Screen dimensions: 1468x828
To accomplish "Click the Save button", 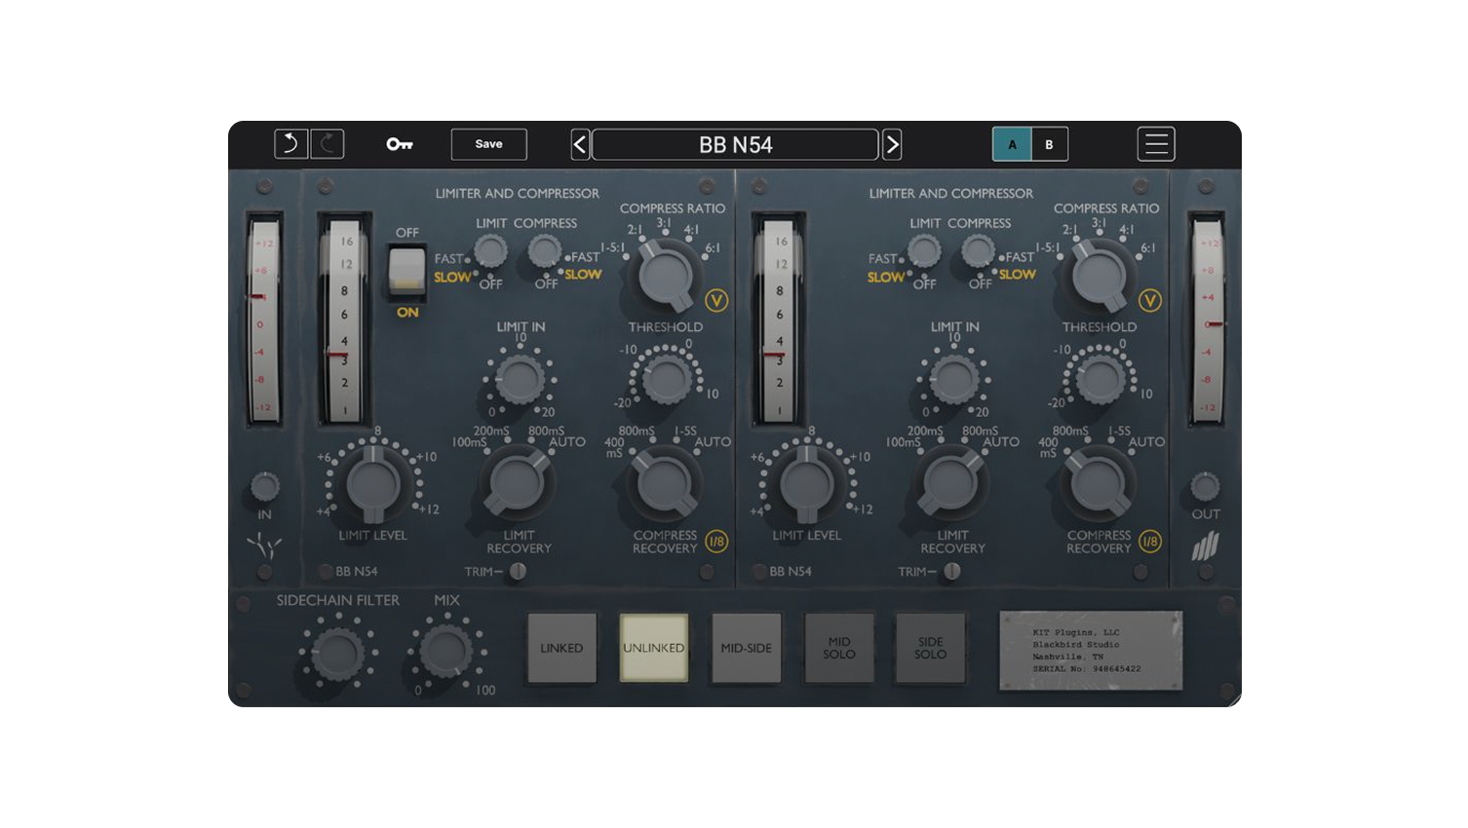I will coord(488,144).
